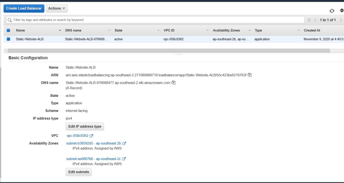Screen dimensions: 344x183
Task: Expand the State column dropdown arrow
Action: [159, 31]
